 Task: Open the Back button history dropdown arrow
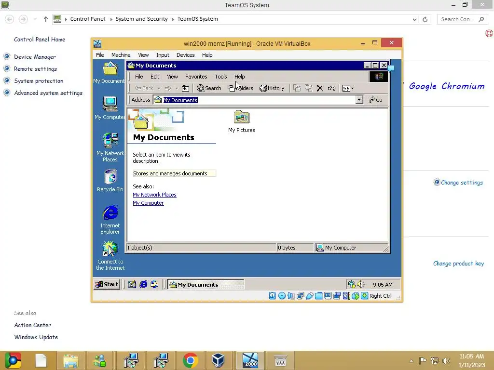159,89
